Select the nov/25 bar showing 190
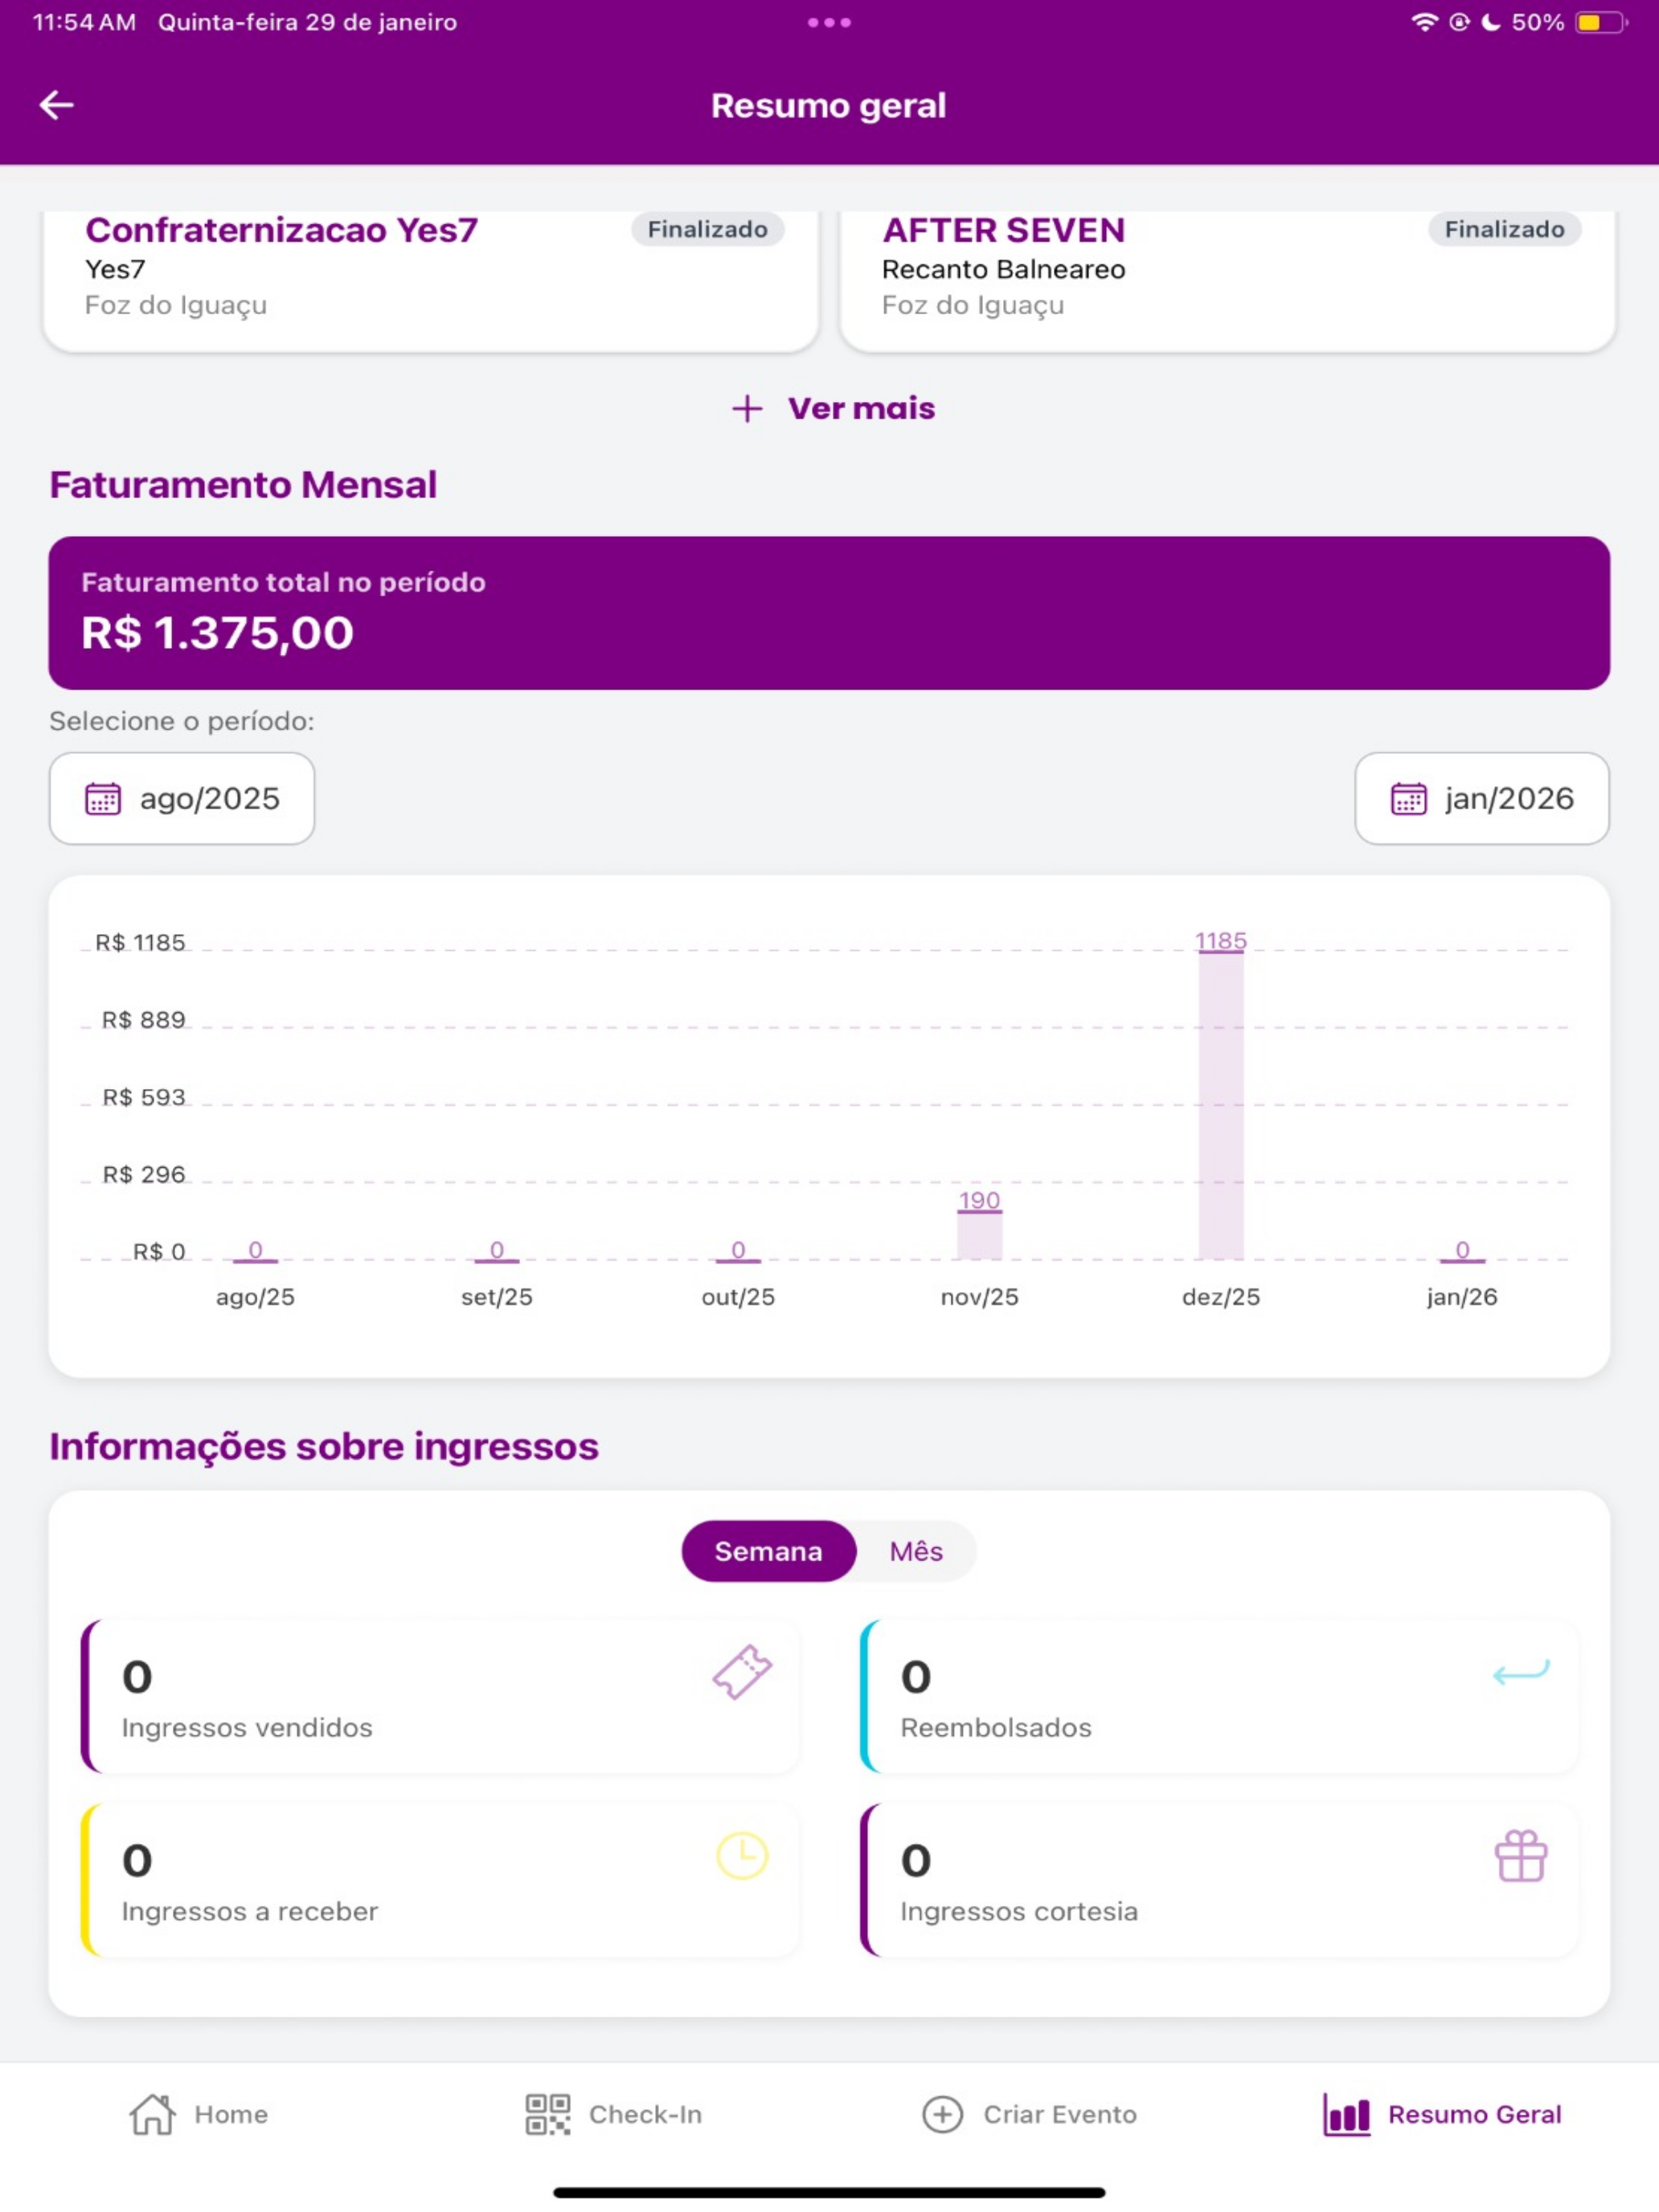Viewport: 1659px width, 2212px height. pos(979,1234)
